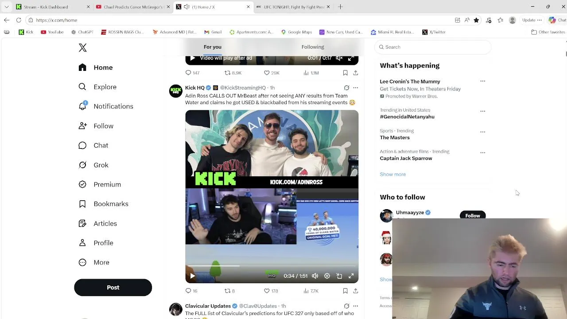This screenshot has height=319, width=567.
Task: Open more options for The Masters trend
Action: coord(483,132)
